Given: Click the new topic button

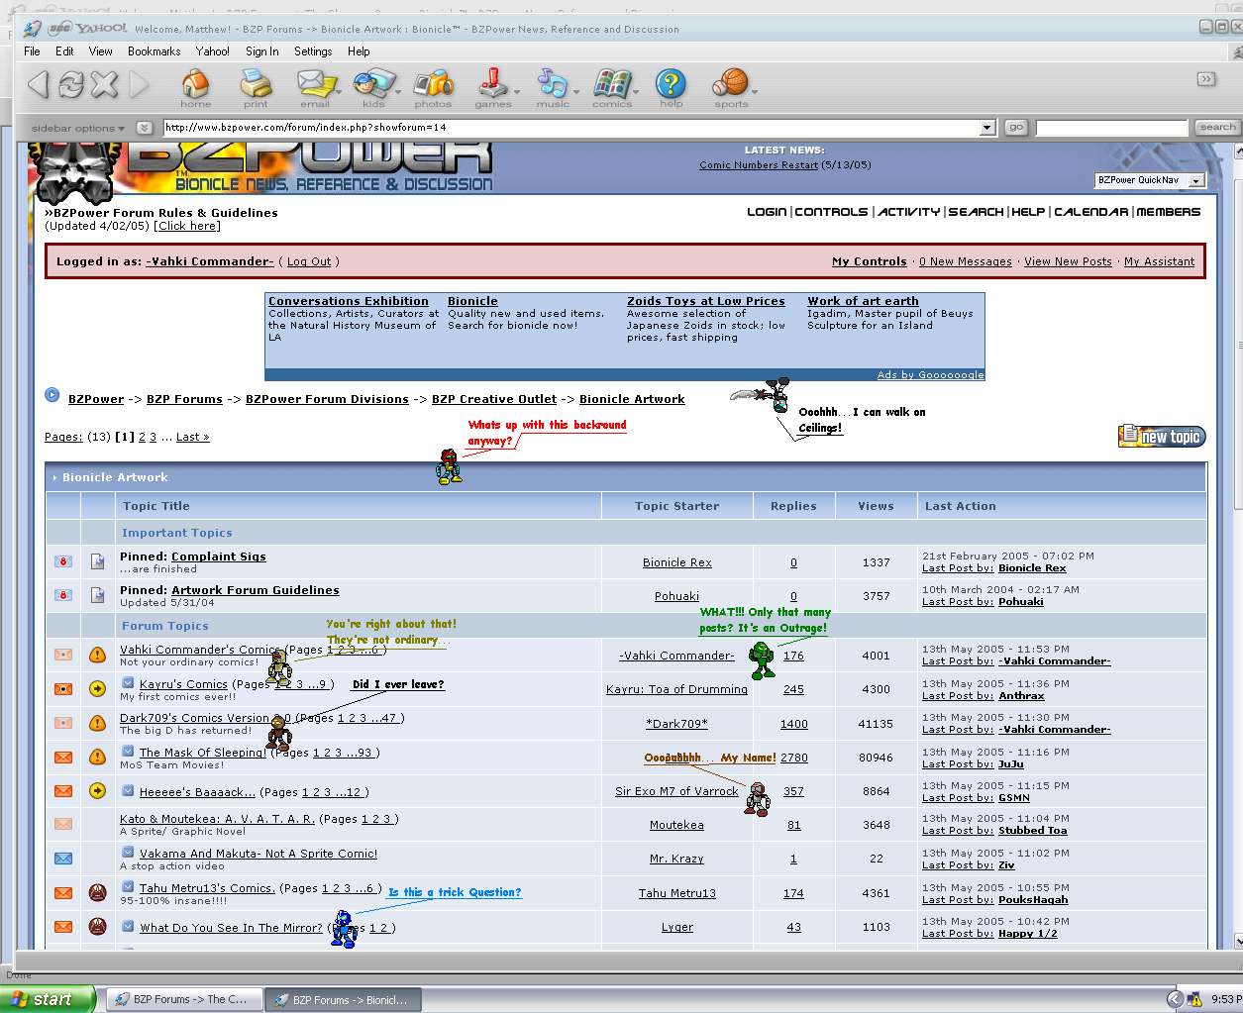Looking at the screenshot, I should click(x=1162, y=436).
